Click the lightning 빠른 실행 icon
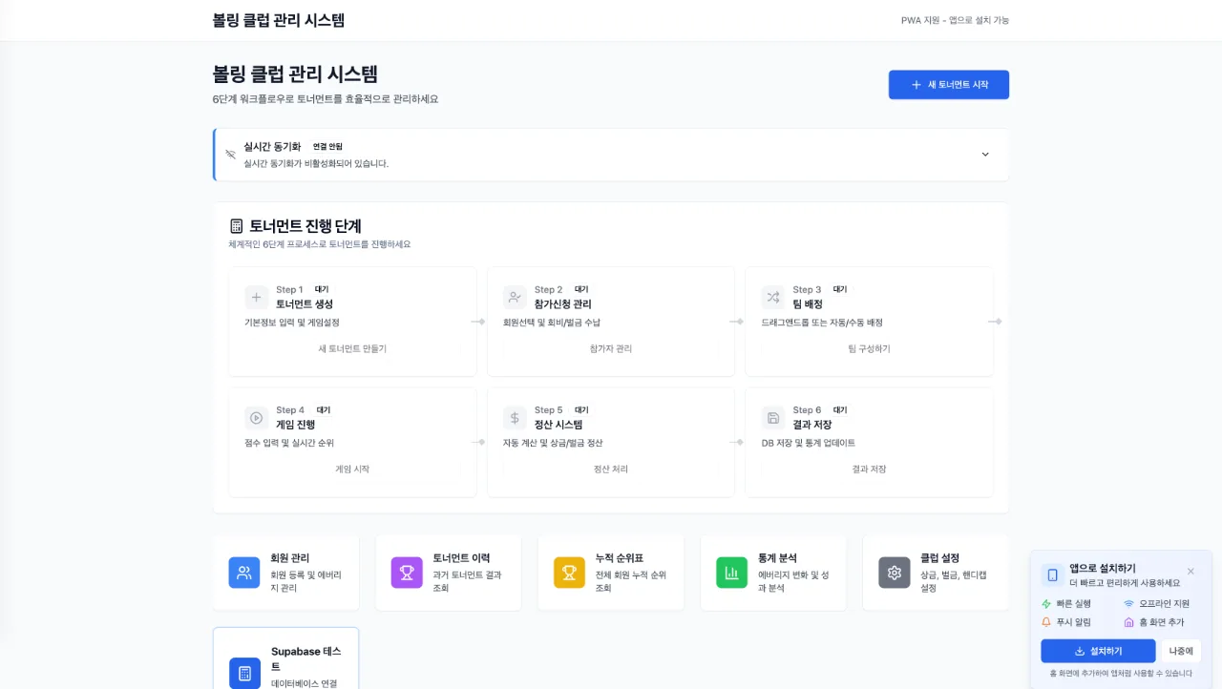 pyautogui.click(x=1046, y=604)
